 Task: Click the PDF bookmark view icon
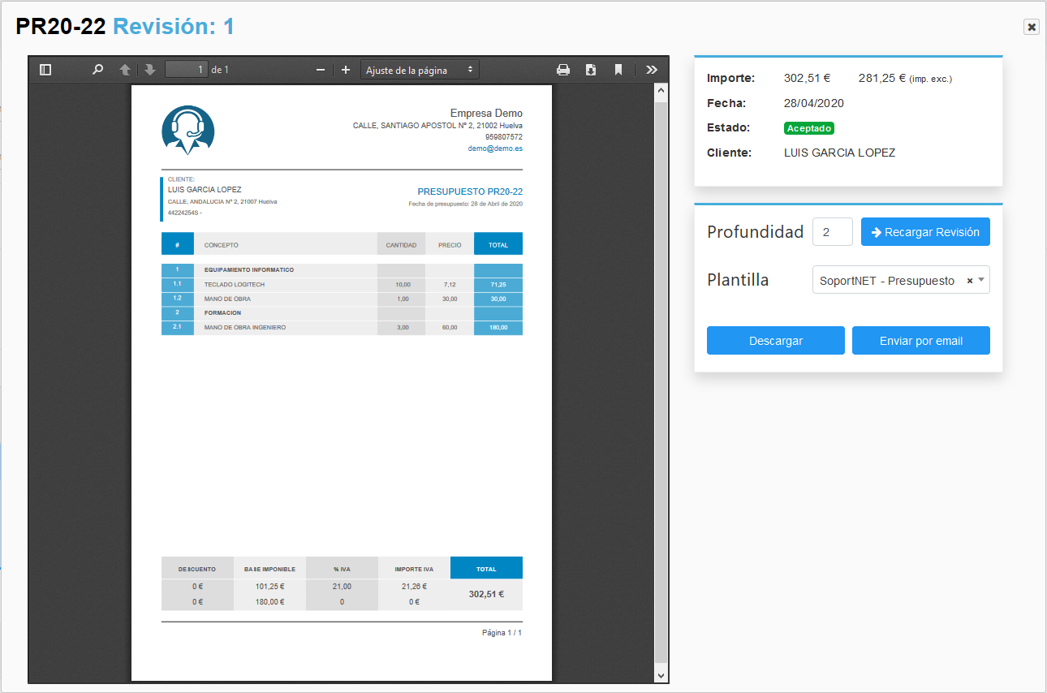coord(618,70)
